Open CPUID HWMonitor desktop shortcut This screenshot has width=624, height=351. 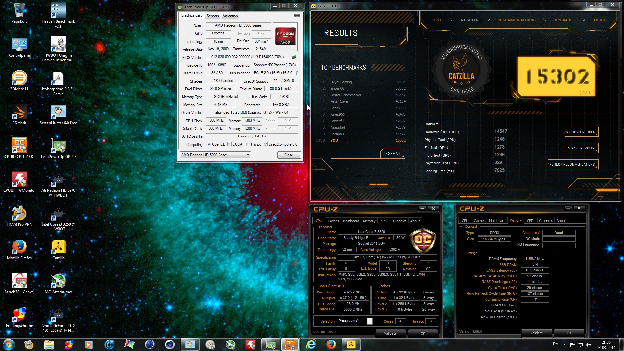click(x=19, y=182)
